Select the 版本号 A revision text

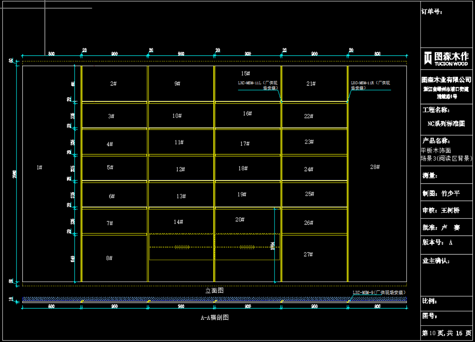pos(437,242)
